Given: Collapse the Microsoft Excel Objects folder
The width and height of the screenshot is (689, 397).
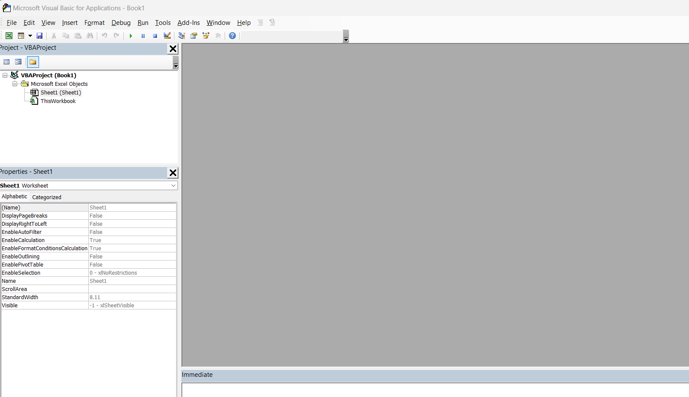Looking at the screenshot, I should click(x=15, y=84).
